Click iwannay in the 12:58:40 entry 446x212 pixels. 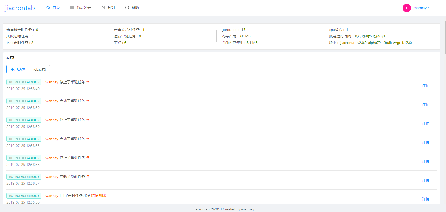click(x=51, y=82)
